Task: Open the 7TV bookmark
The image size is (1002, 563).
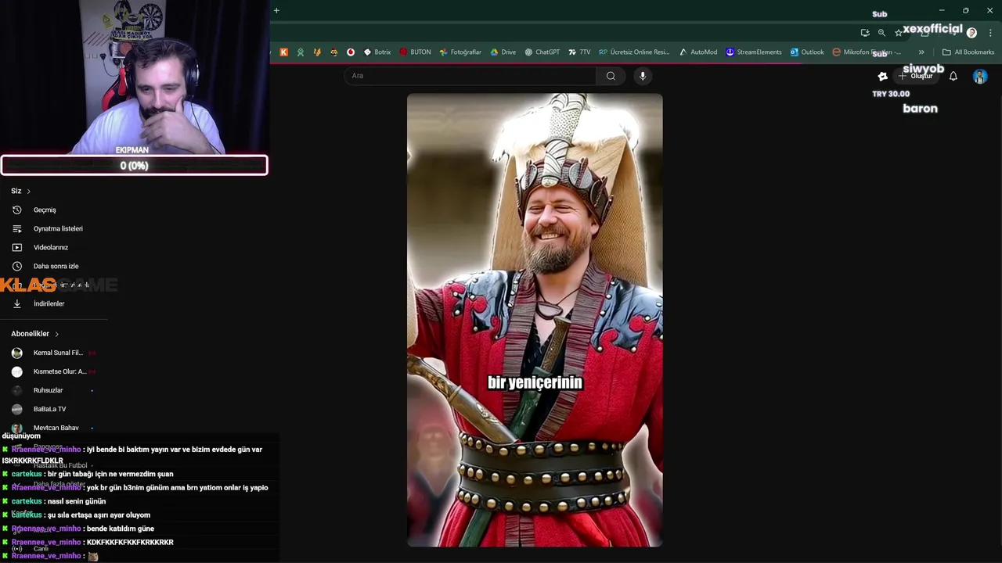Action: pos(579,52)
